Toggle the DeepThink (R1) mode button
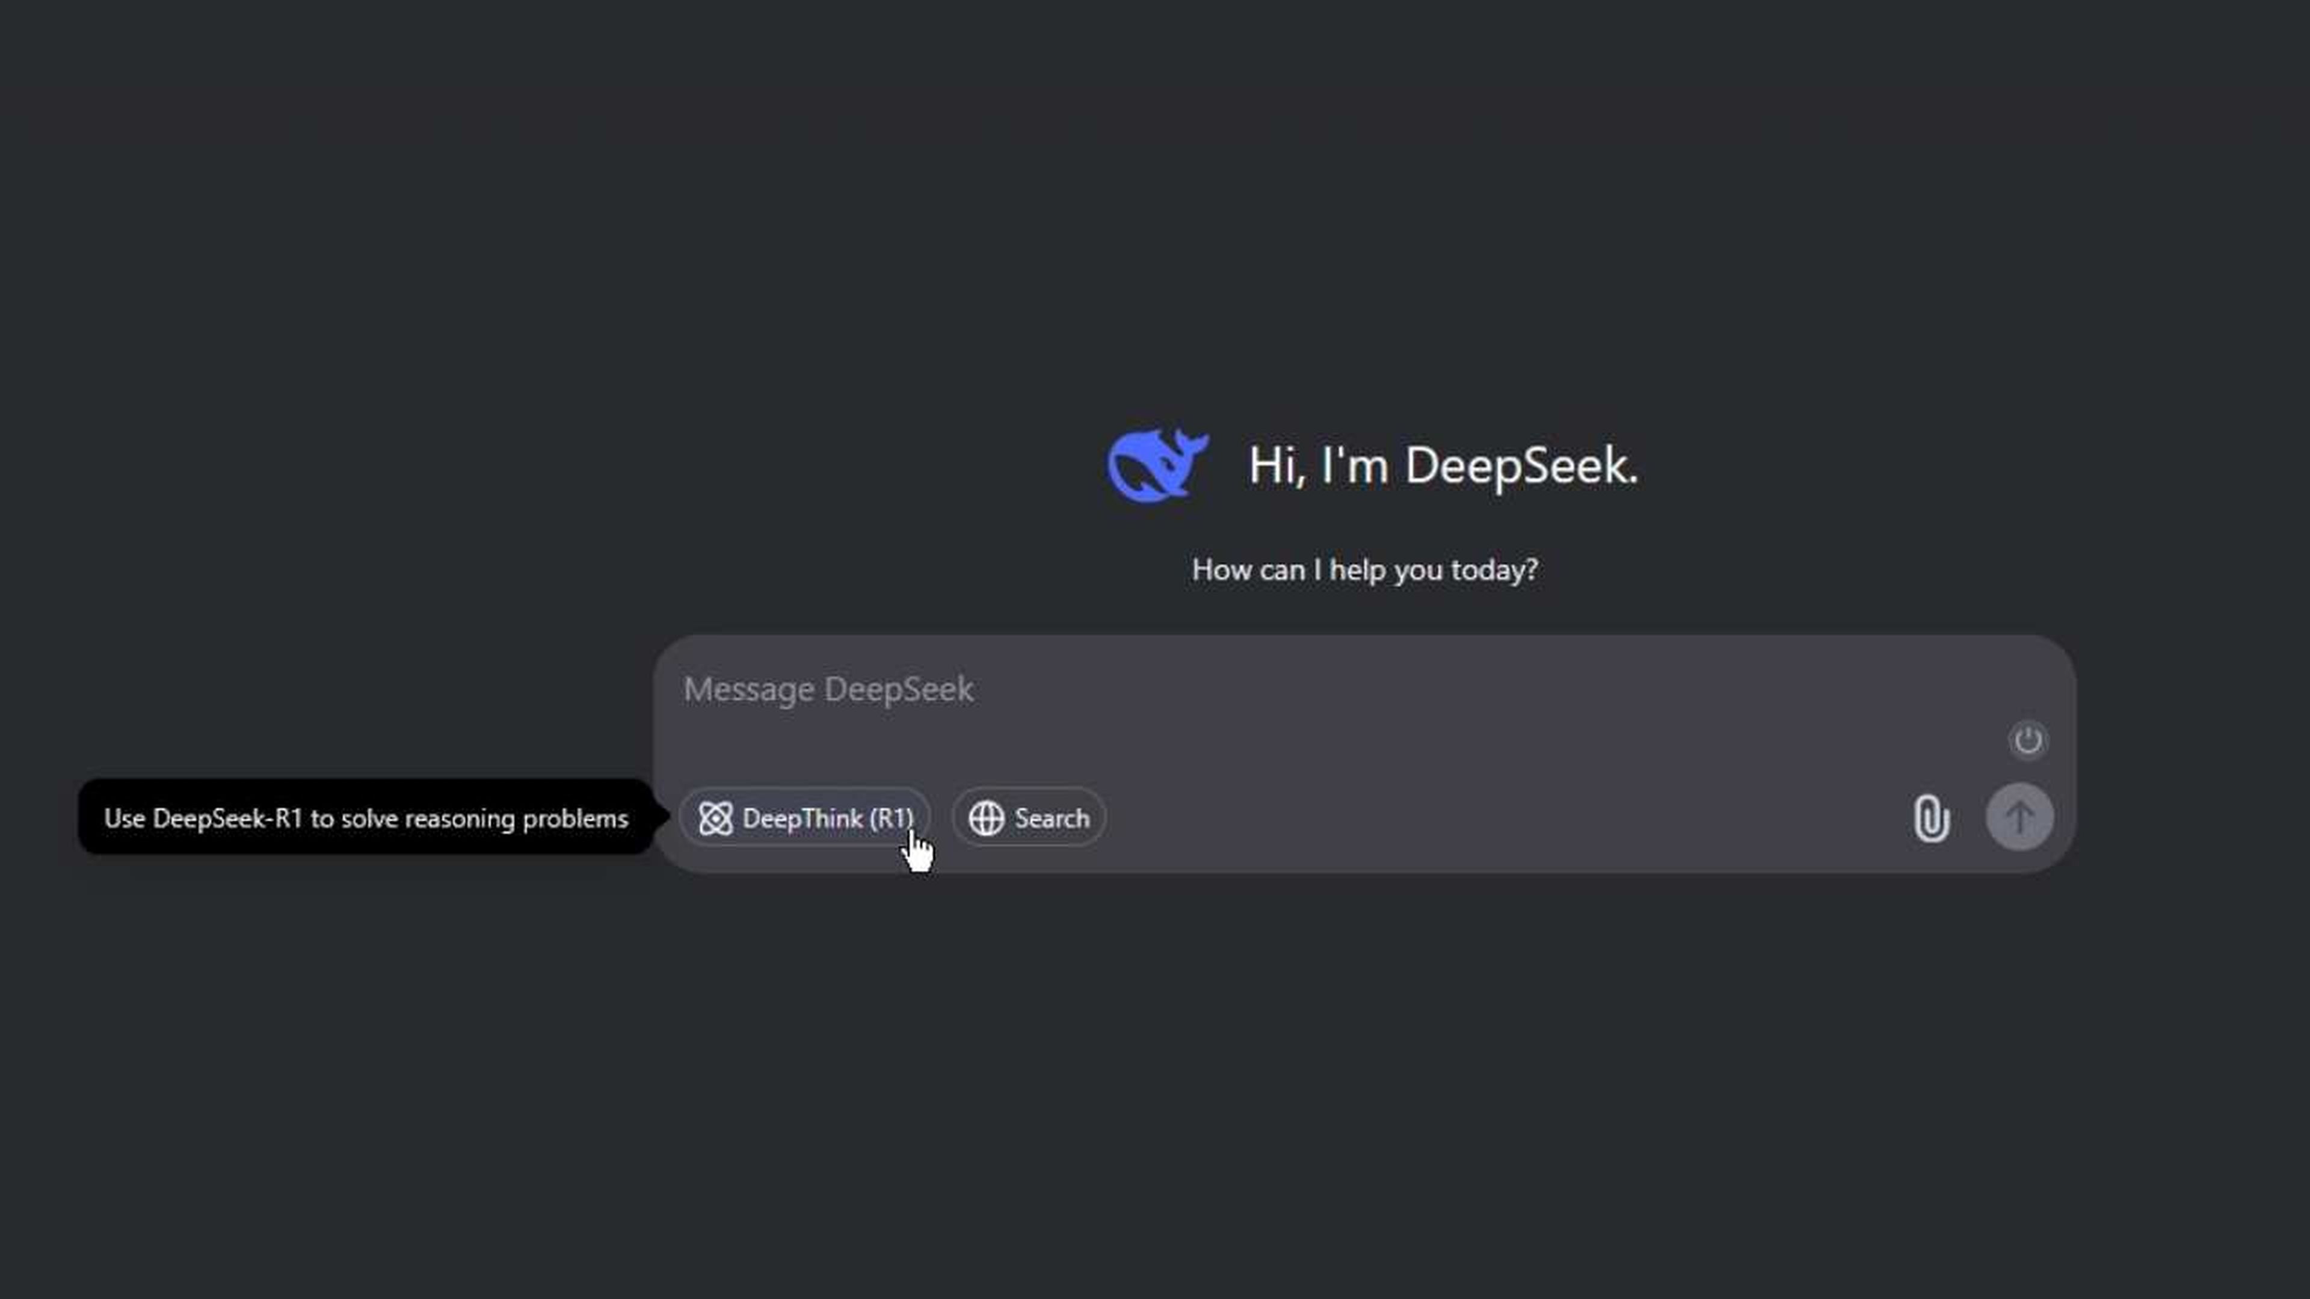 (x=804, y=818)
